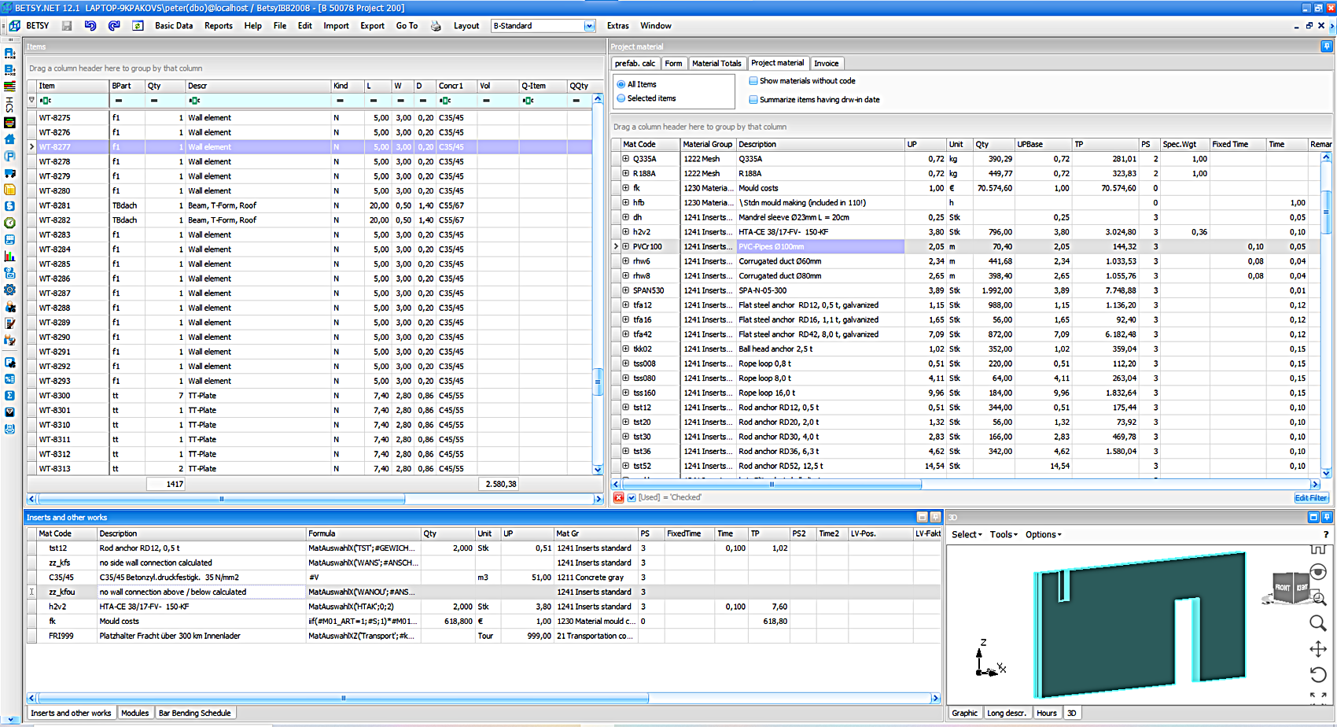Click the eye look-at icon in 3D view
The width and height of the screenshot is (1337, 727).
coord(1317,572)
